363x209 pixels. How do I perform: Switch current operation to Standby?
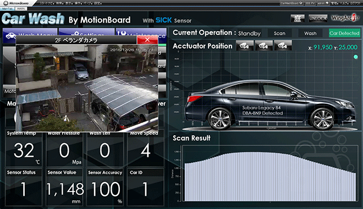click(x=249, y=34)
